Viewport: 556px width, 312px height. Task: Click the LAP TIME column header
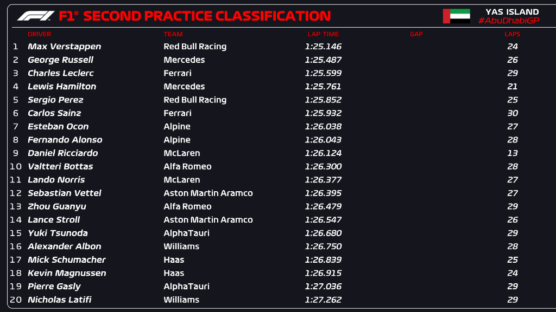(x=323, y=35)
